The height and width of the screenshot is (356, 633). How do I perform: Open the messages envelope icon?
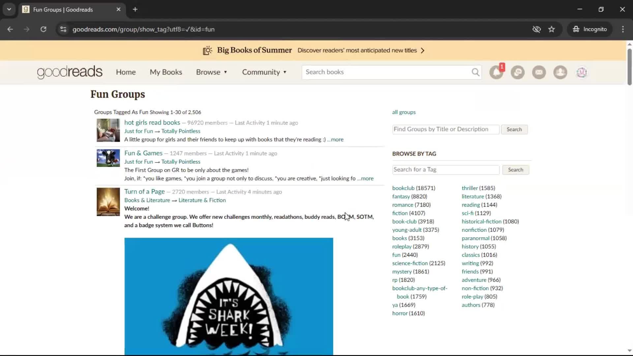539,72
